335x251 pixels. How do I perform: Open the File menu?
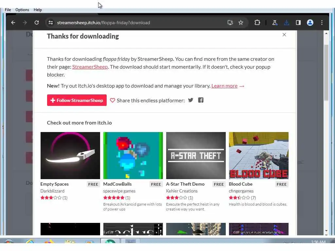pyautogui.click(x=8, y=10)
